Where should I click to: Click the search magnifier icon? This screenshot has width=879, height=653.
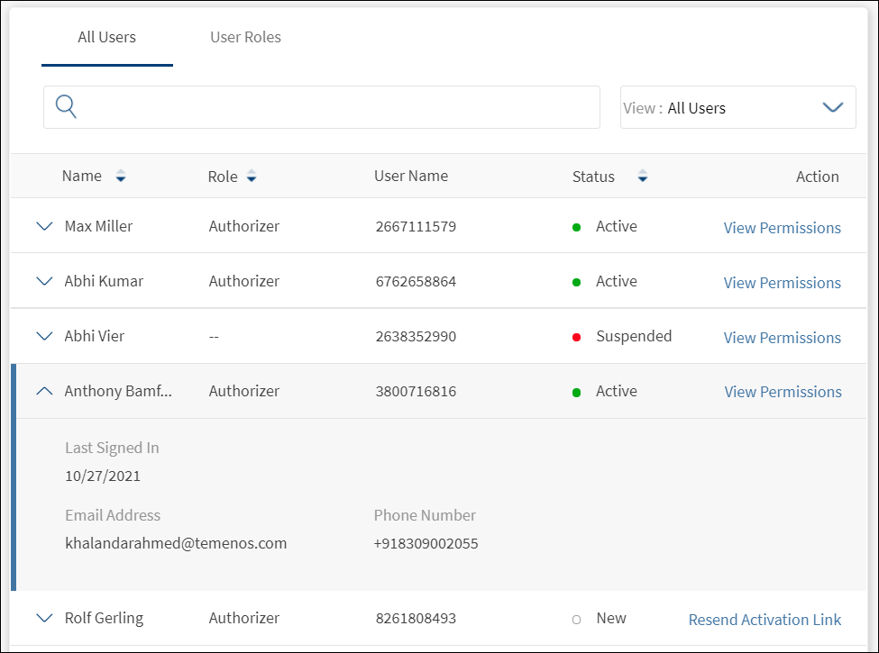pos(66,107)
